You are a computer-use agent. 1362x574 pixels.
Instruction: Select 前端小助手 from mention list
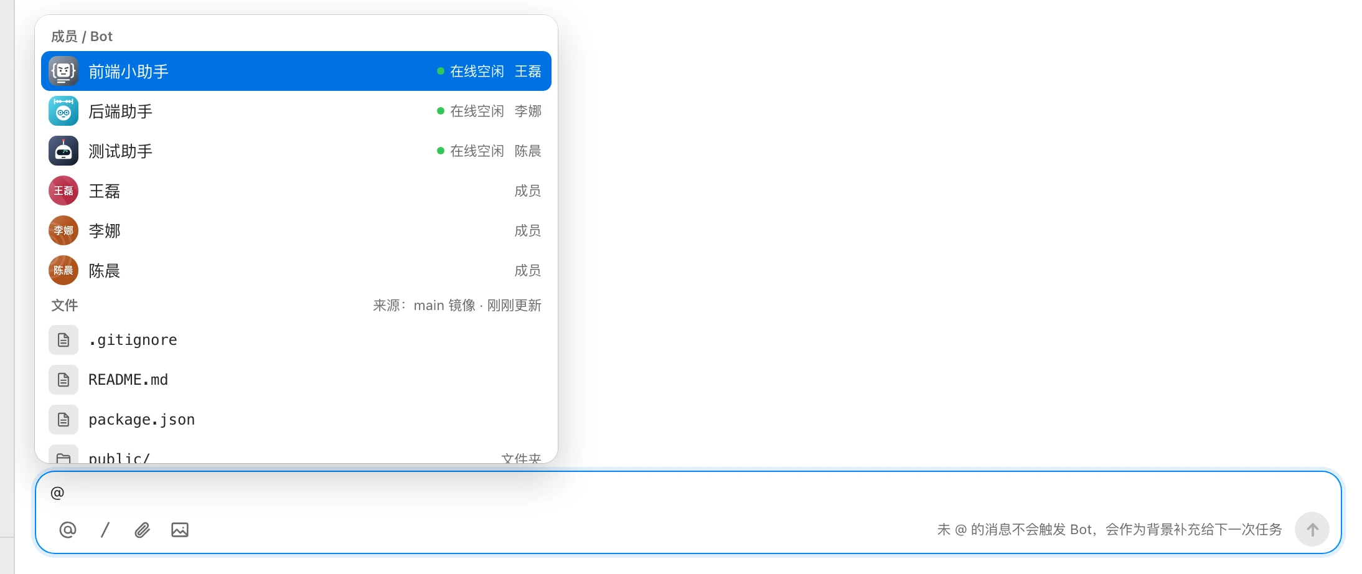(x=296, y=71)
